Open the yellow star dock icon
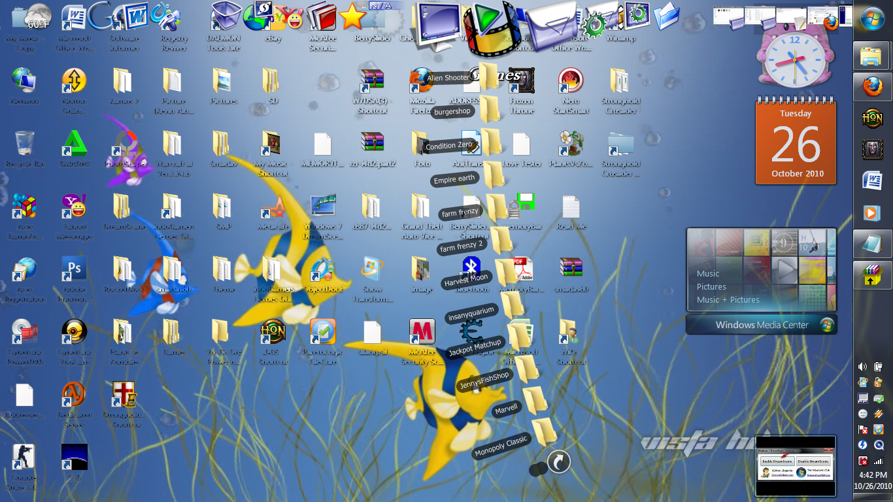 [352, 16]
